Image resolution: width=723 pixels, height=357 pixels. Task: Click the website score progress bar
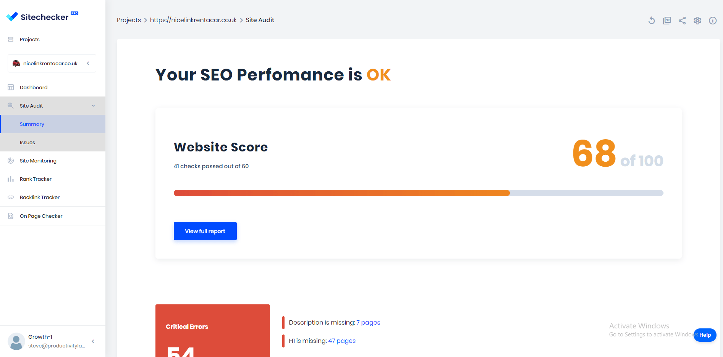click(418, 193)
